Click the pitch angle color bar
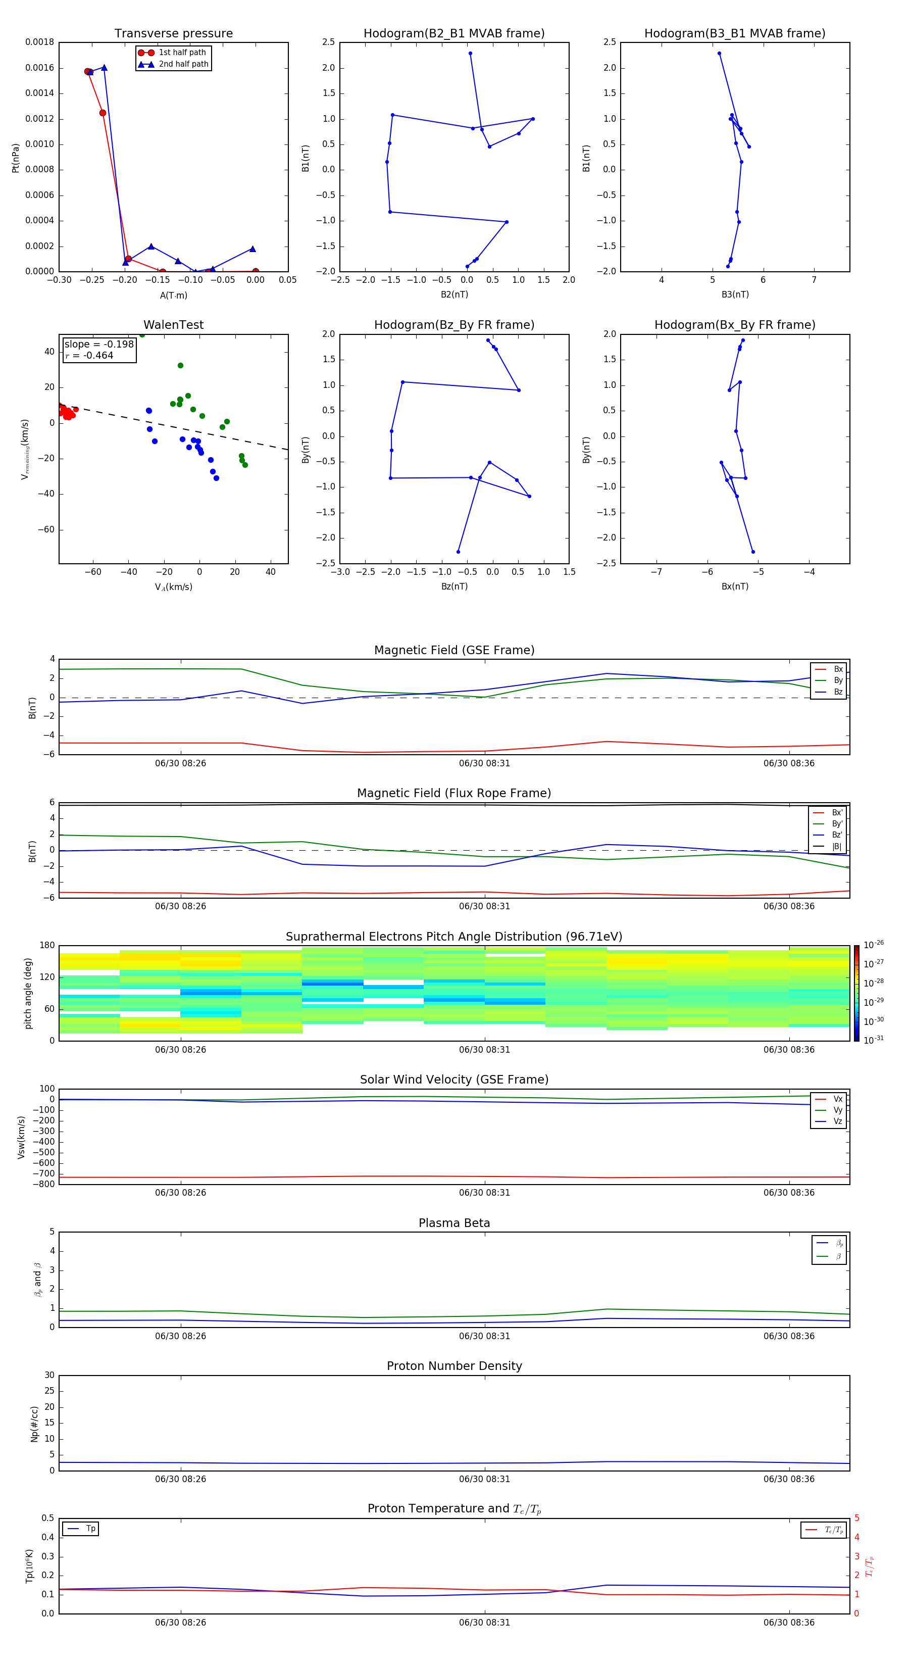 coord(856,993)
